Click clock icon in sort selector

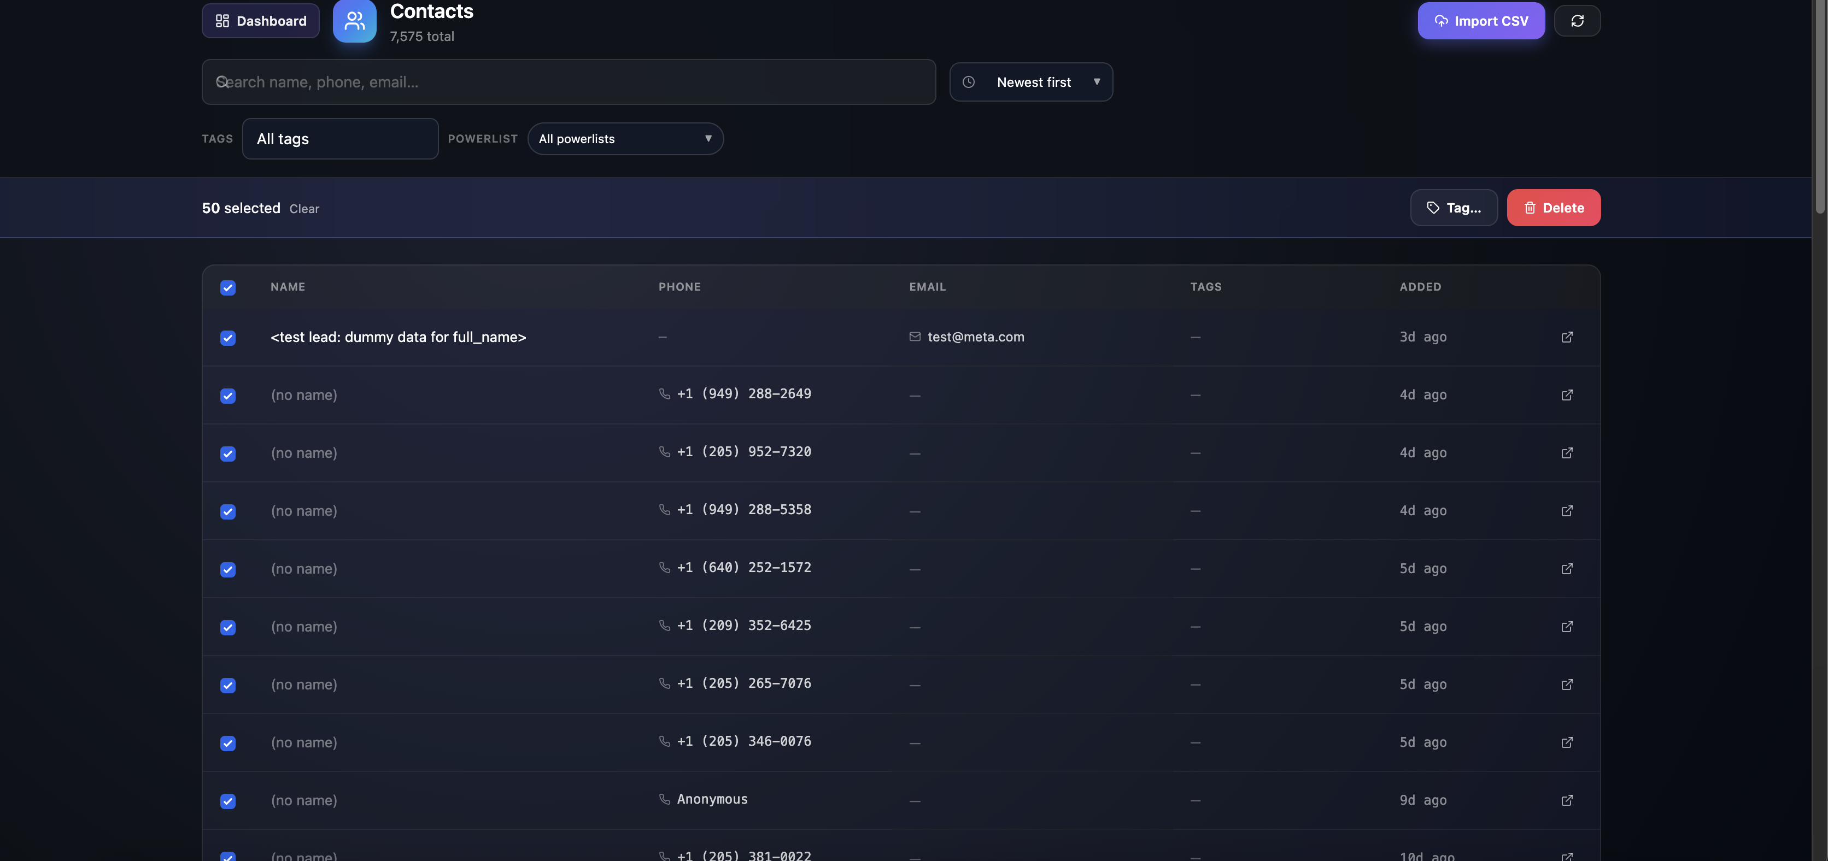(x=968, y=82)
